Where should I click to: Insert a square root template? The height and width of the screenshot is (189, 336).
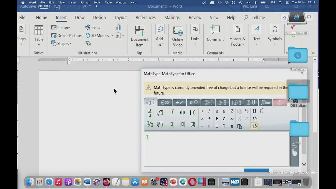point(160,113)
